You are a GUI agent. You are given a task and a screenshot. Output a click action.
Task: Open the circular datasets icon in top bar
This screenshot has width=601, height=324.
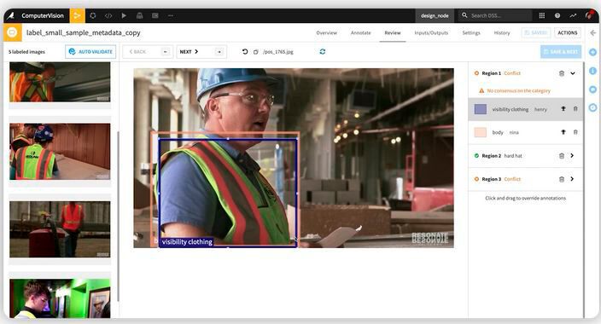[93, 15]
